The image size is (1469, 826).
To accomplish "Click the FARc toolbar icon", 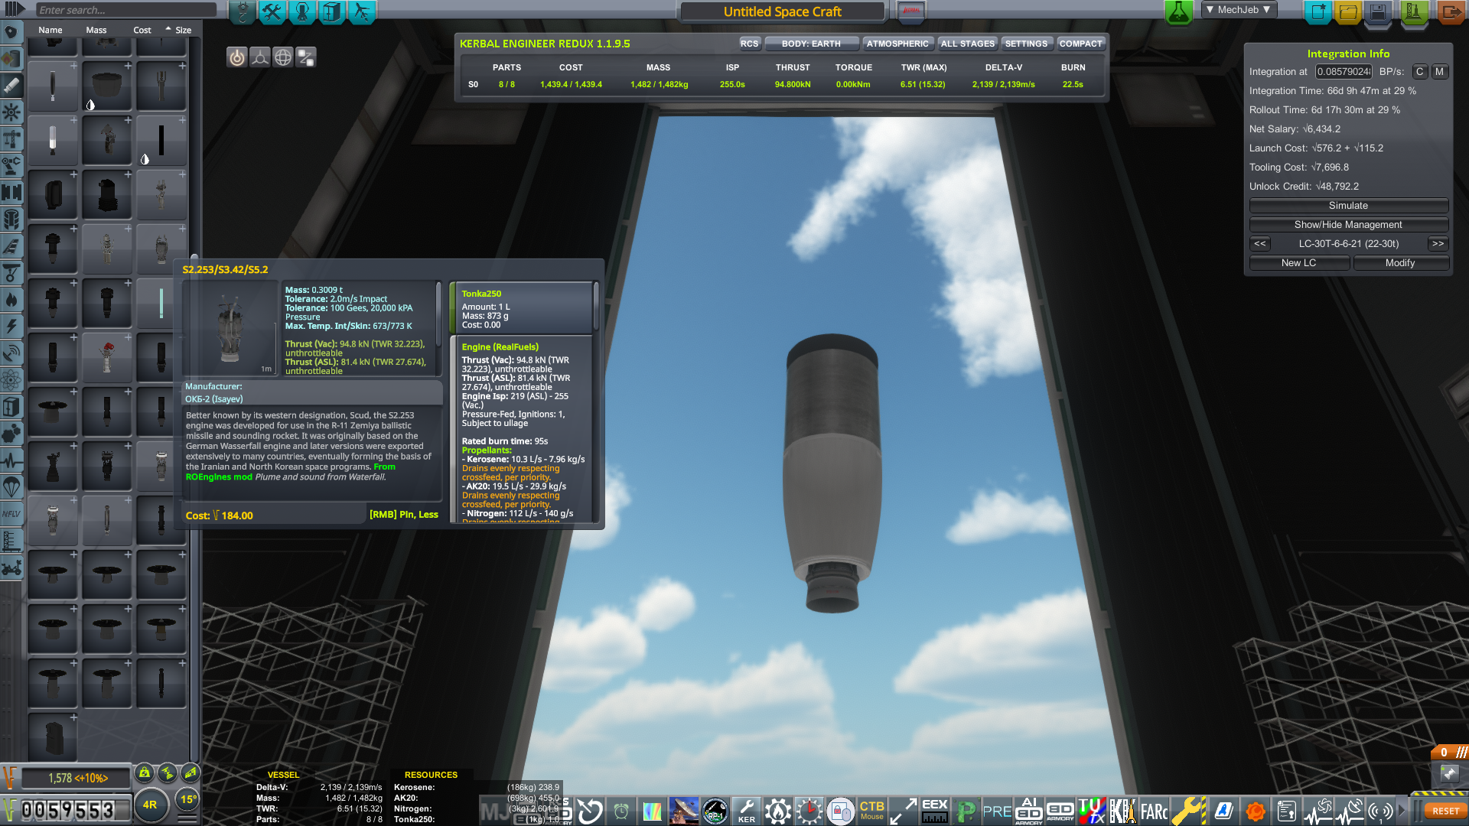I will (x=1154, y=811).
